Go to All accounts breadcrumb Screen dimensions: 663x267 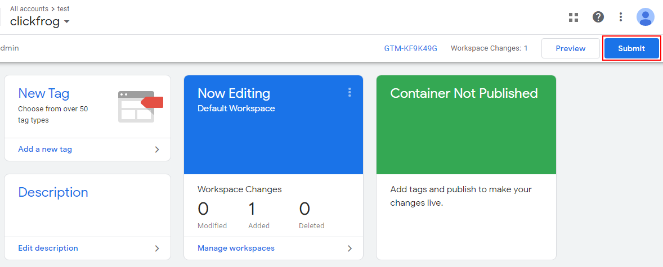click(29, 9)
